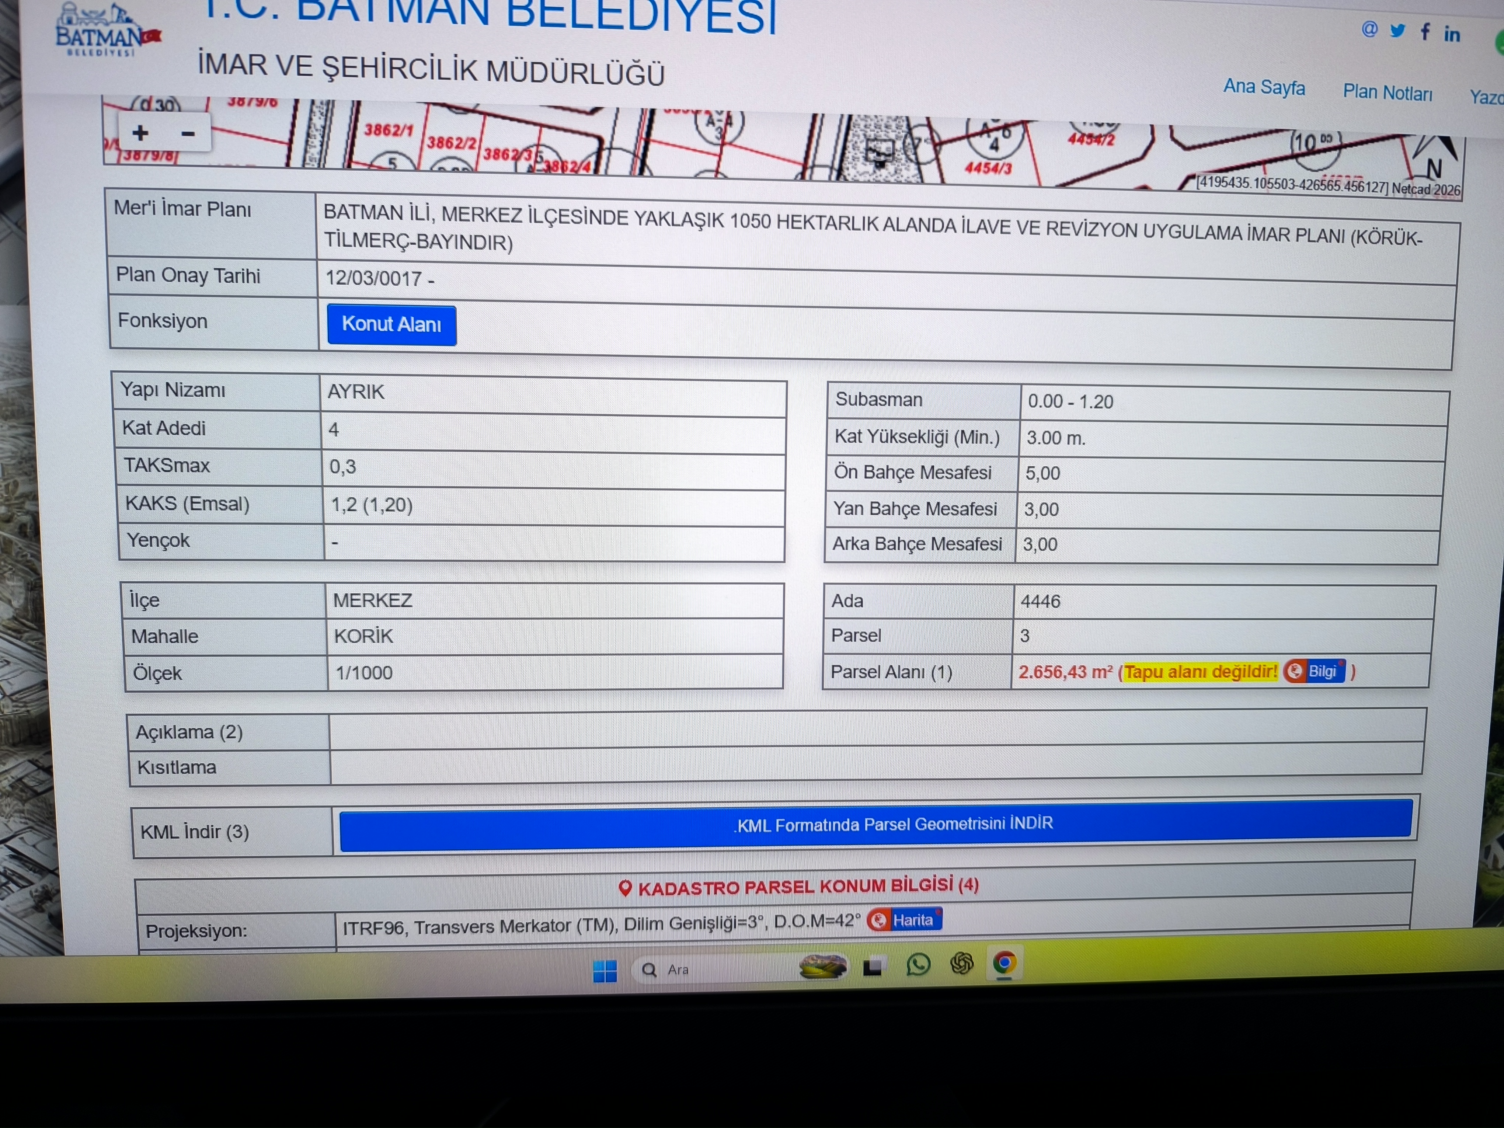Click the Konut Alanı function button
Viewport: 1504px width, 1128px height.
point(391,324)
